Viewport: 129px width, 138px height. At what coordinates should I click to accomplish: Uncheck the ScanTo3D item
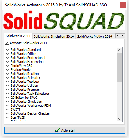click(8, 117)
